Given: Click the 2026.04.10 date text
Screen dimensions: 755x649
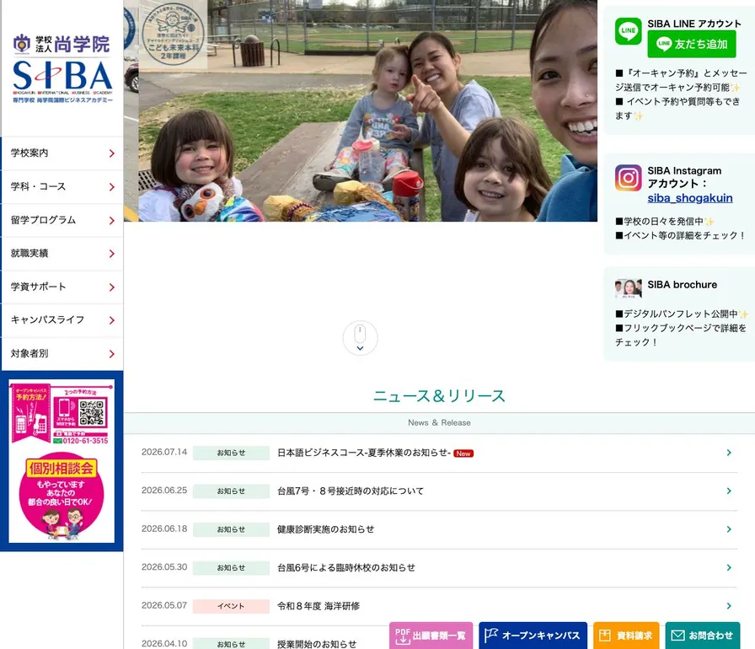Looking at the screenshot, I should [x=164, y=644].
